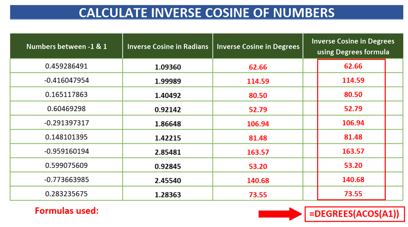Select the Numbers between -1 & 1 header
This screenshot has height=227, width=408.
[67, 46]
